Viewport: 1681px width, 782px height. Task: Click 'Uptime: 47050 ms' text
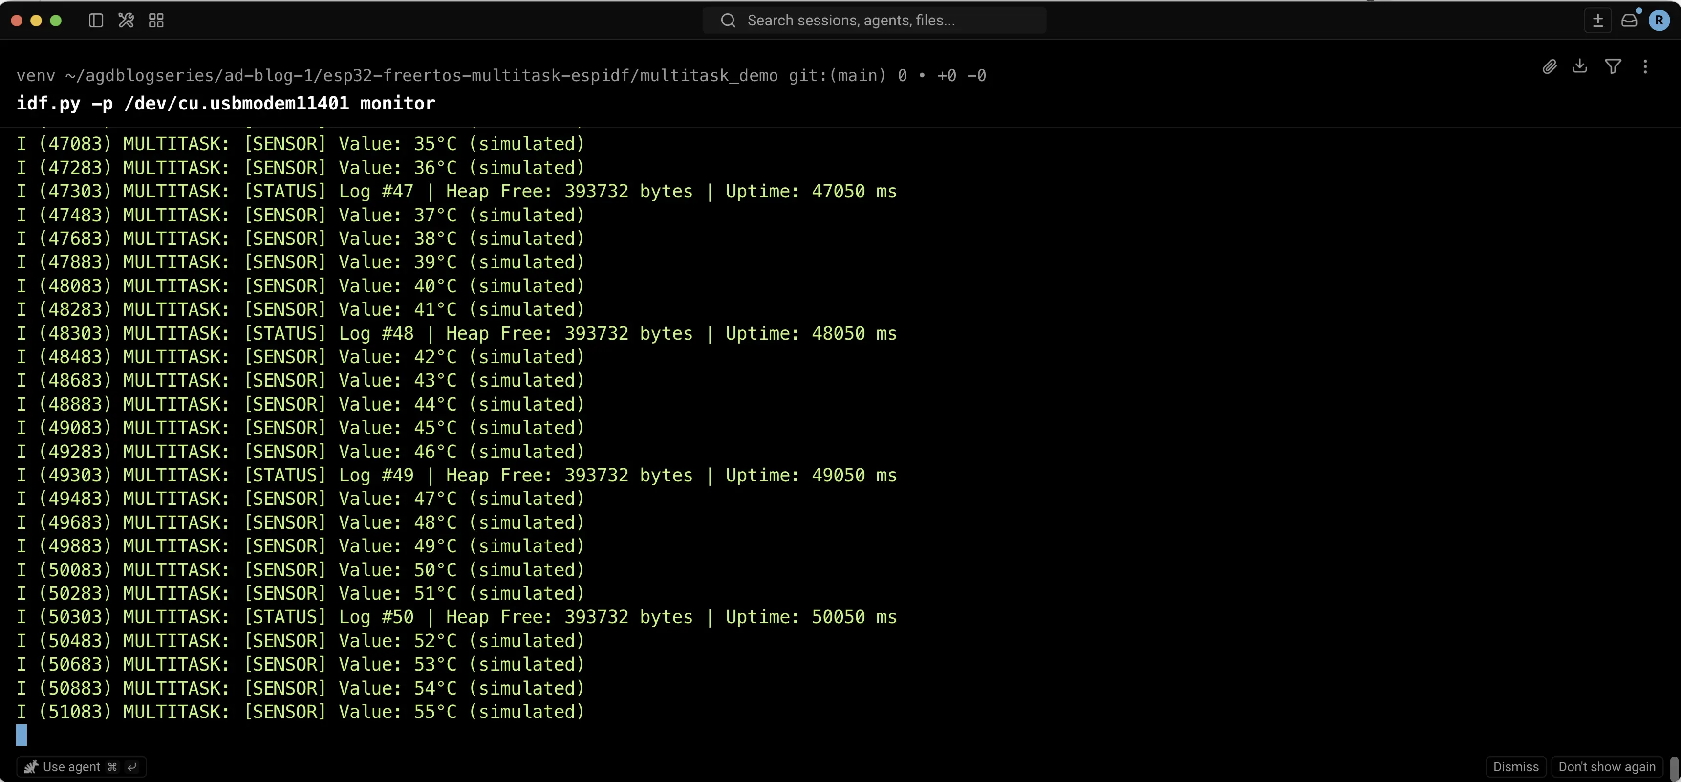point(811,191)
